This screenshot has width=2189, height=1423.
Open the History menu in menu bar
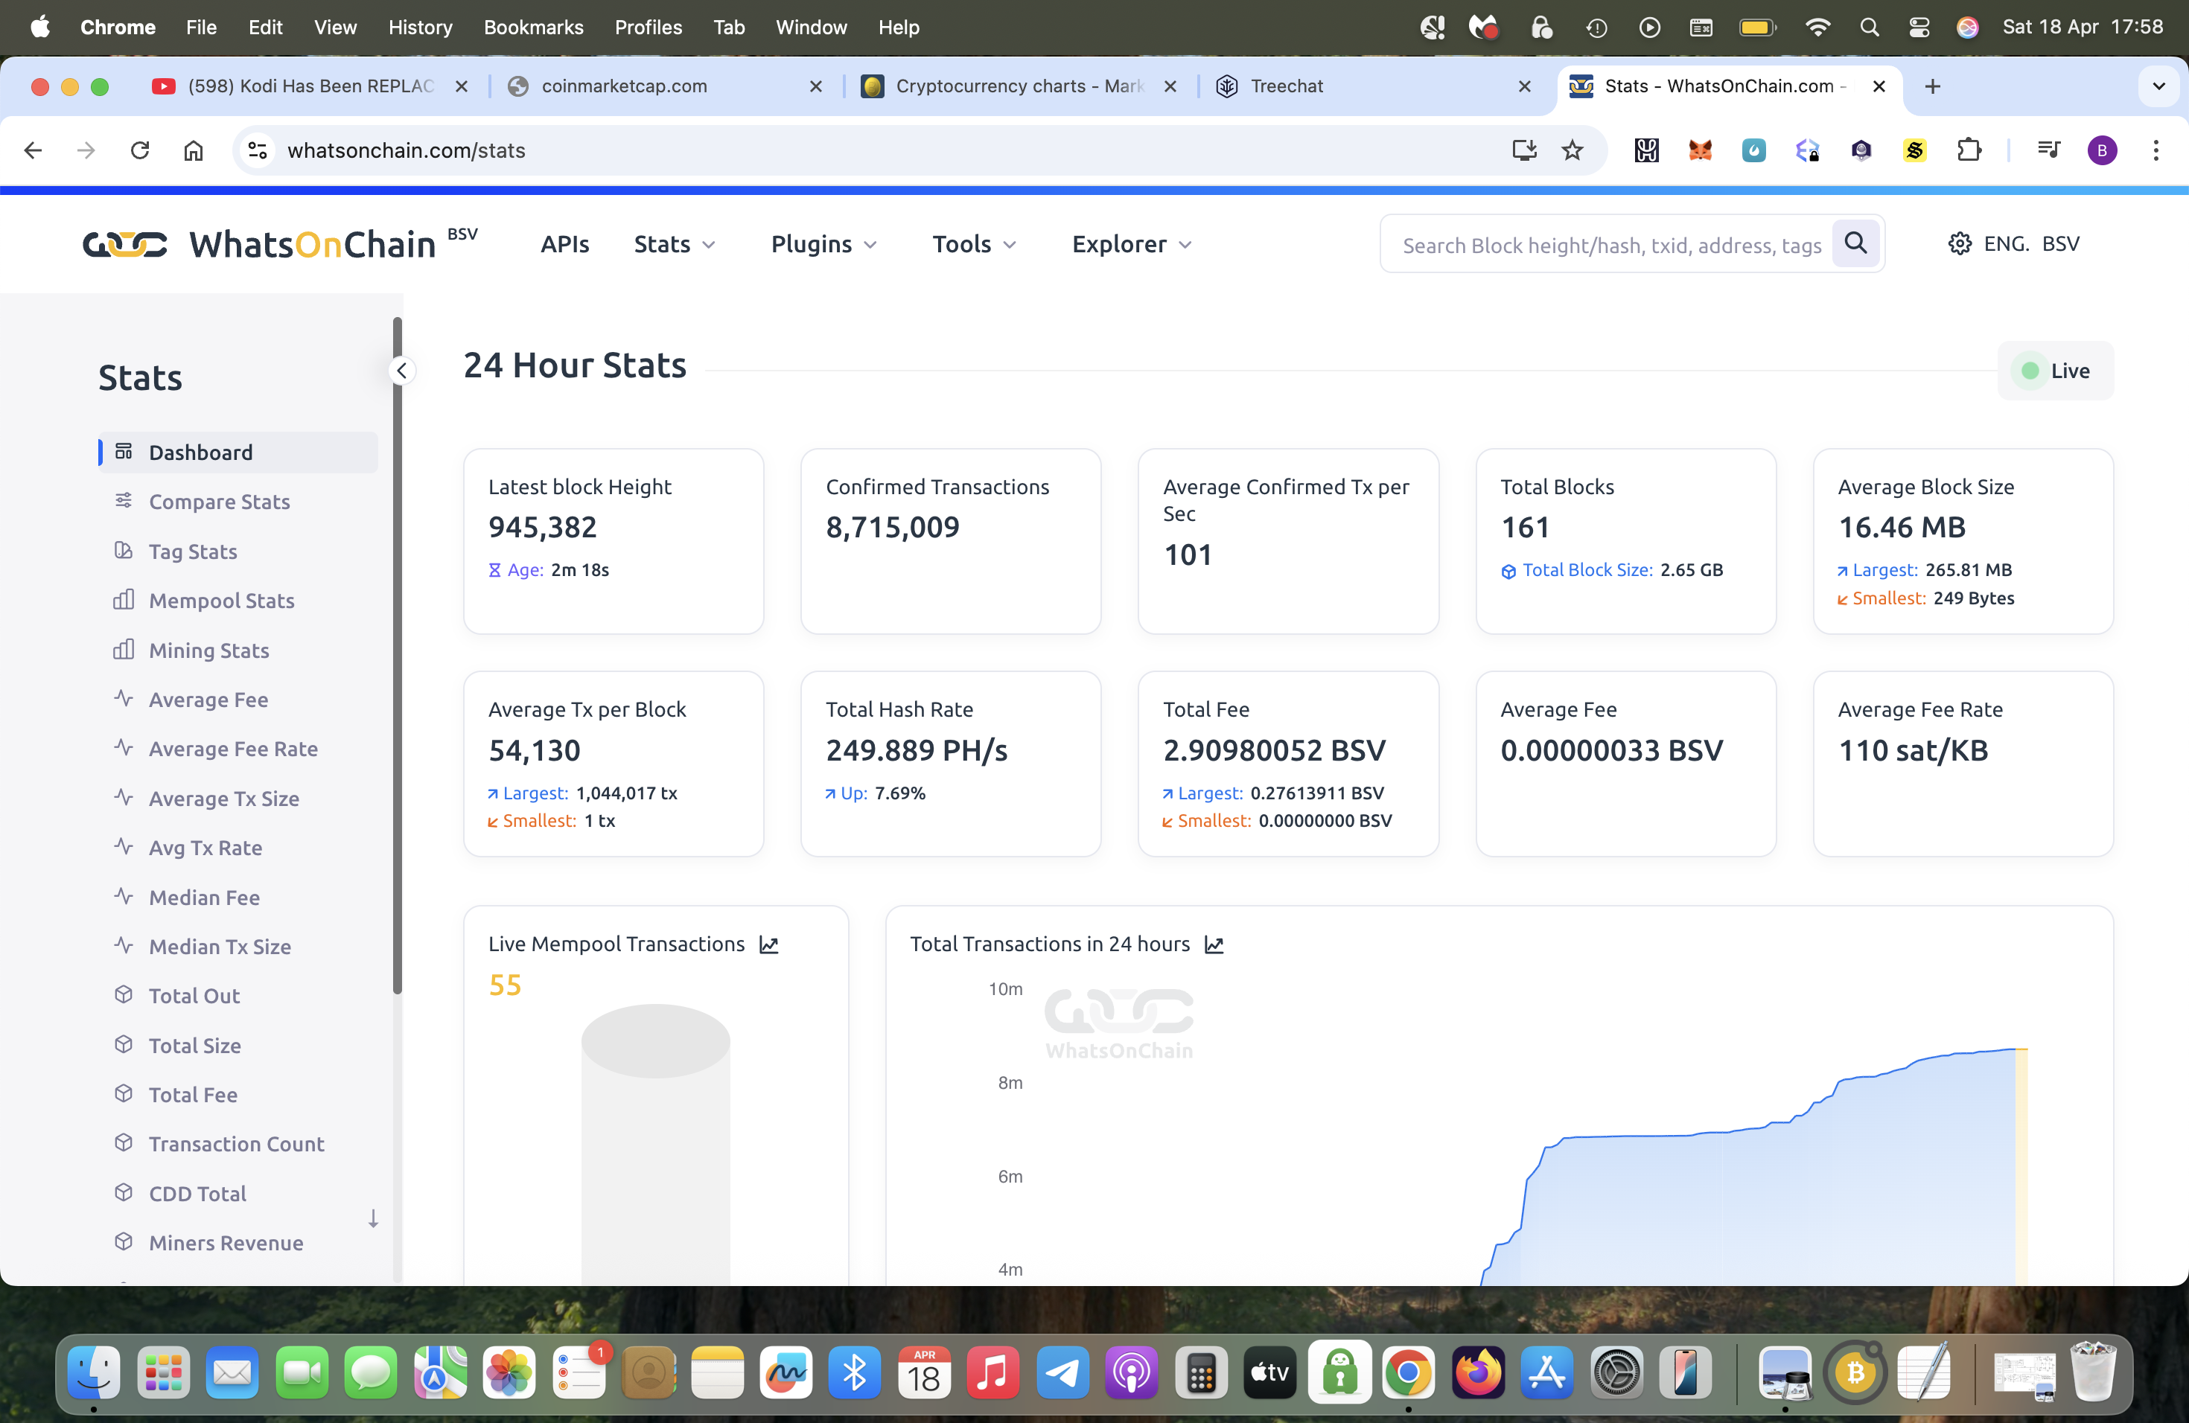421,28
